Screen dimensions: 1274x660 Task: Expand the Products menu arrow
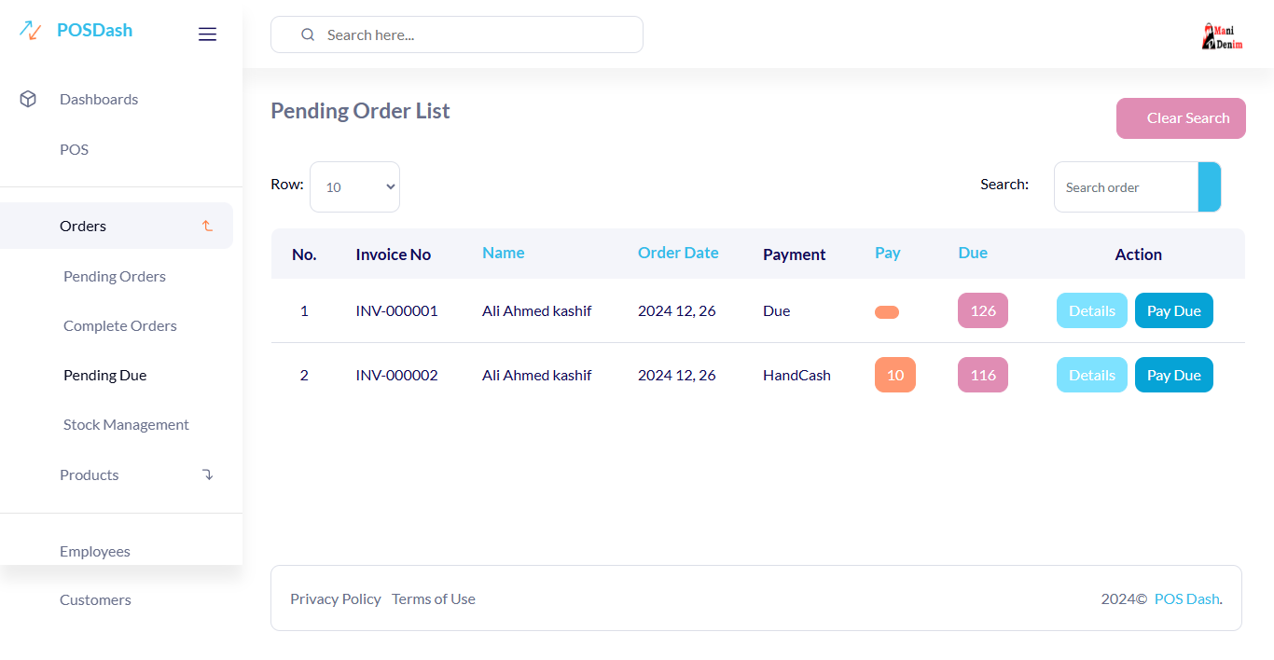[207, 474]
